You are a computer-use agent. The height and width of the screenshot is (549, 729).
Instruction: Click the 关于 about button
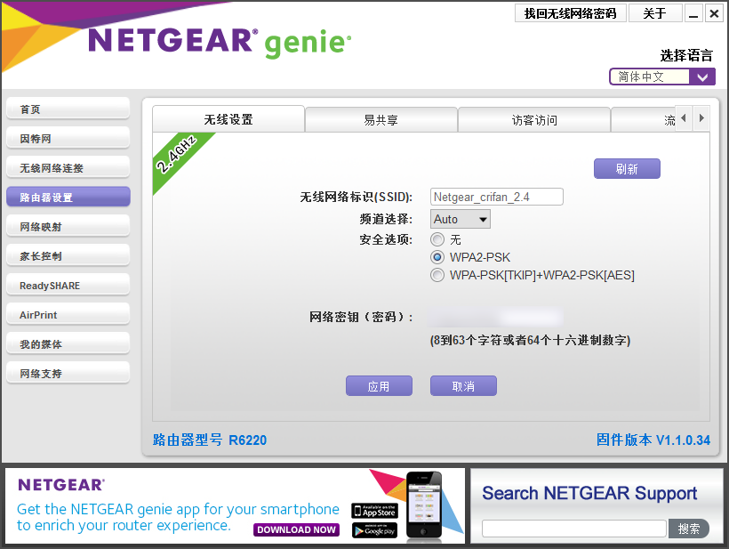click(x=655, y=13)
